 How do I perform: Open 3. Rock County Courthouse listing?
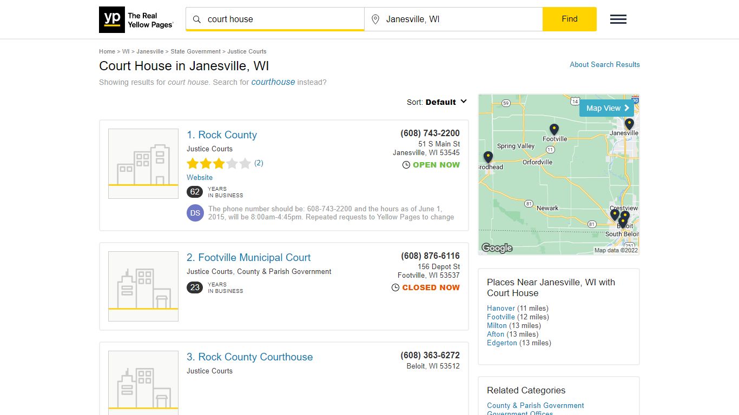(250, 357)
